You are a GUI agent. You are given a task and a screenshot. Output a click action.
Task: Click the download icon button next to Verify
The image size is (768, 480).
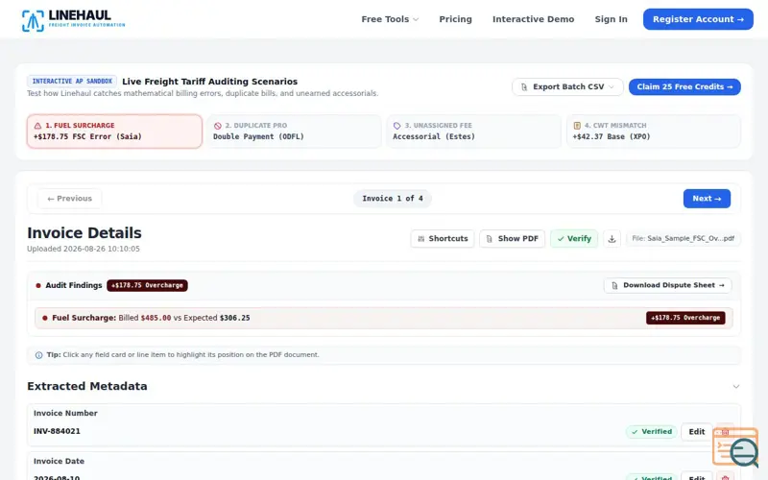point(612,238)
